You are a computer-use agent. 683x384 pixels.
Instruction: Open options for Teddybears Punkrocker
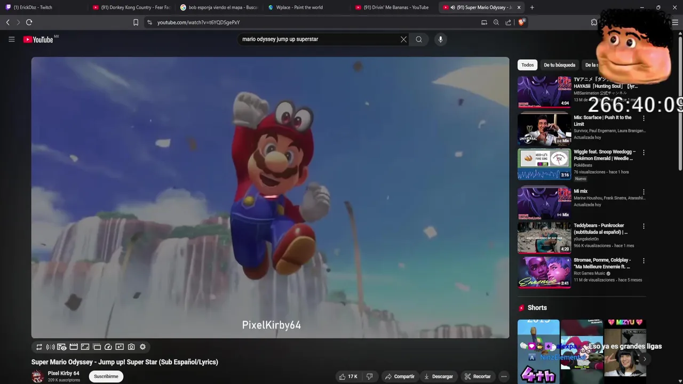click(x=644, y=226)
